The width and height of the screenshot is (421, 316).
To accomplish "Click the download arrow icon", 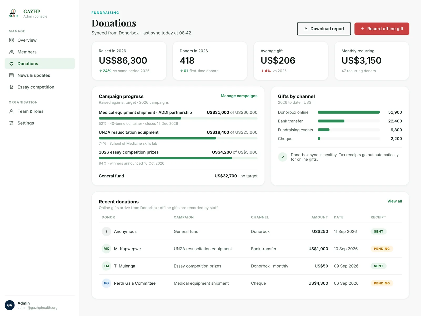I will [x=306, y=29].
